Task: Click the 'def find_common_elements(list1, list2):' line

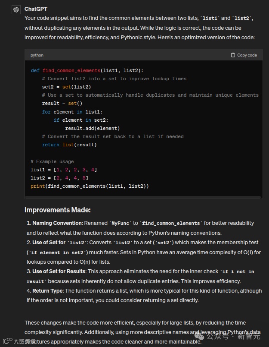Action: click(x=87, y=70)
